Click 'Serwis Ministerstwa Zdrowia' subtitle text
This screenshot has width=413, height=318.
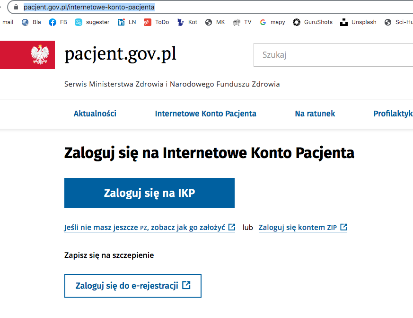coord(172,84)
